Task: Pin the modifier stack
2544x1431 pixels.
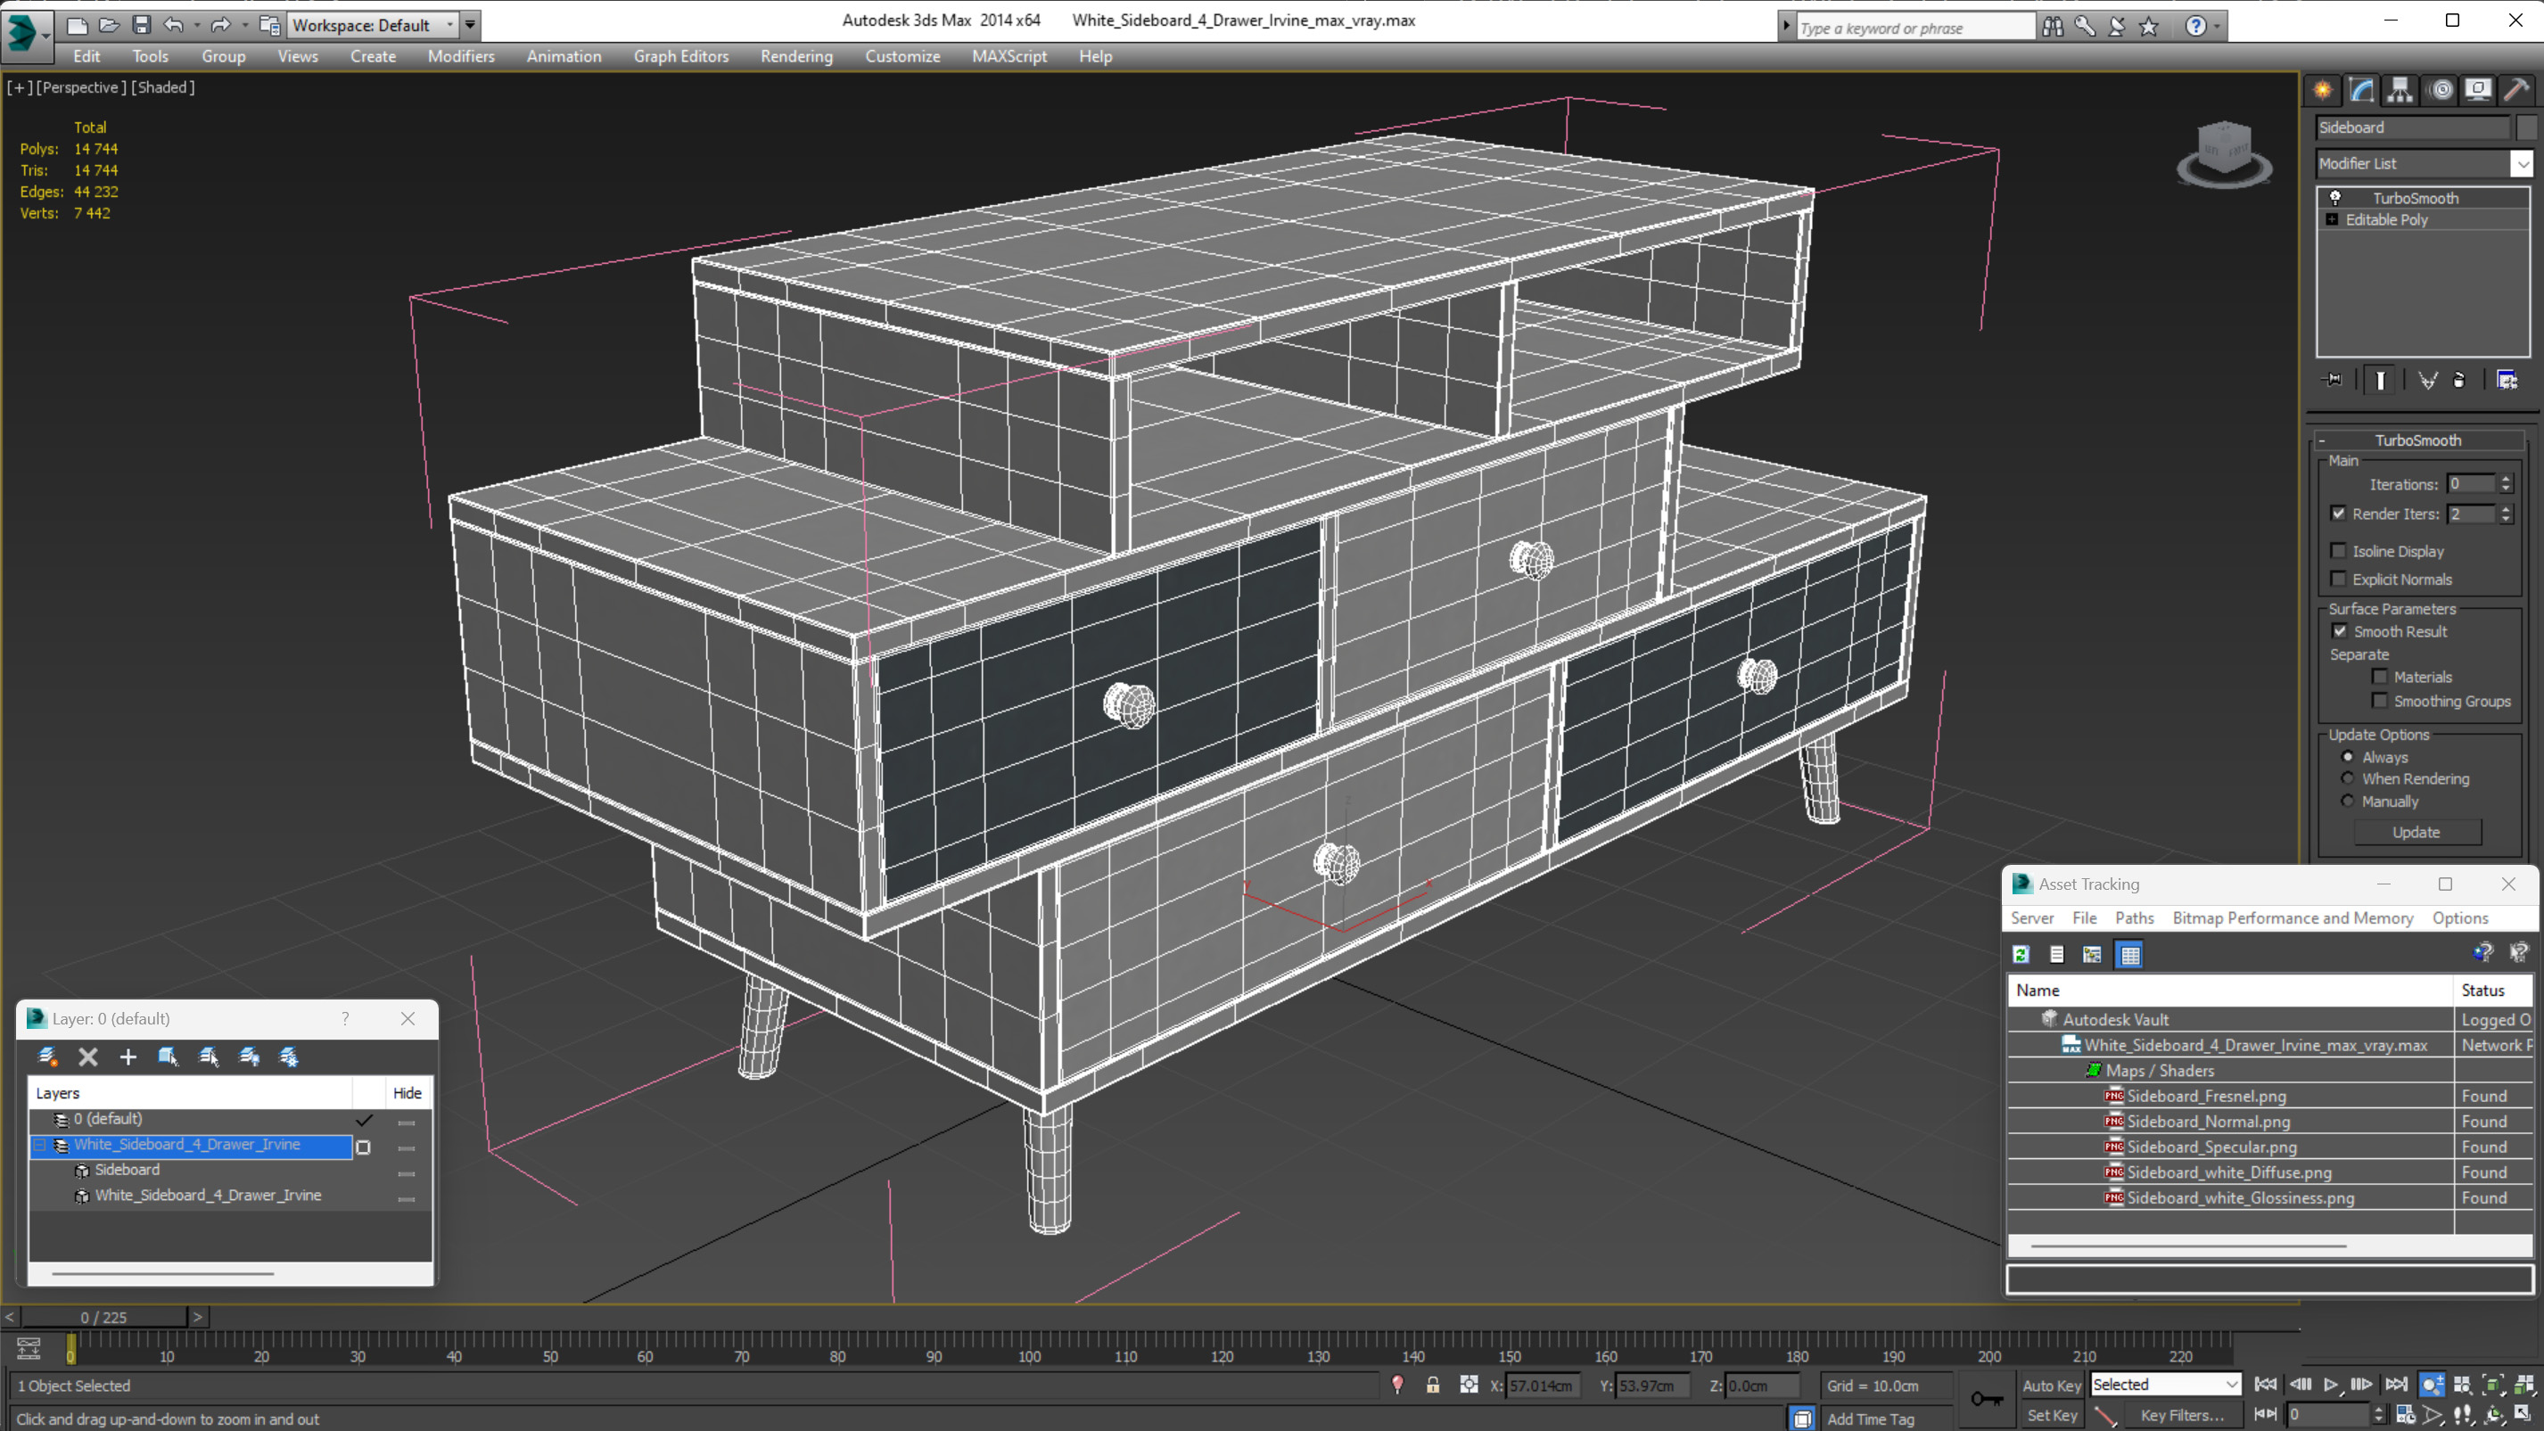Action: pos(2334,380)
